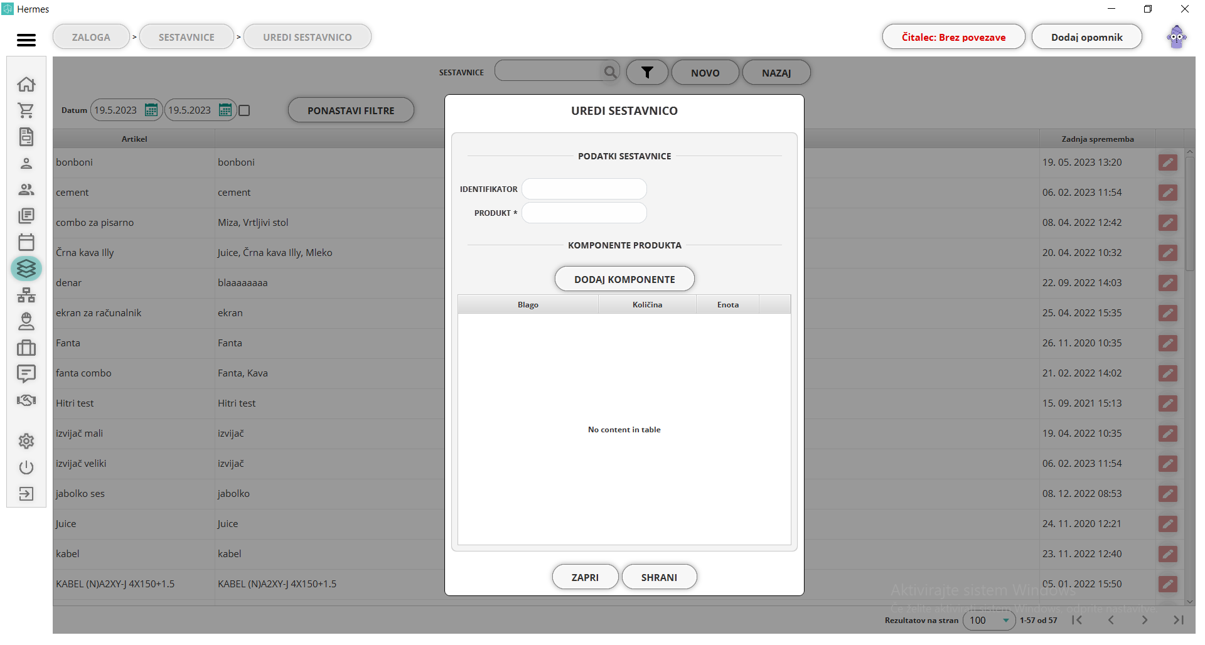The width and height of the screenshot is (1205, 645).
Task: Click the Blago column header
Action: pos(528,304)
